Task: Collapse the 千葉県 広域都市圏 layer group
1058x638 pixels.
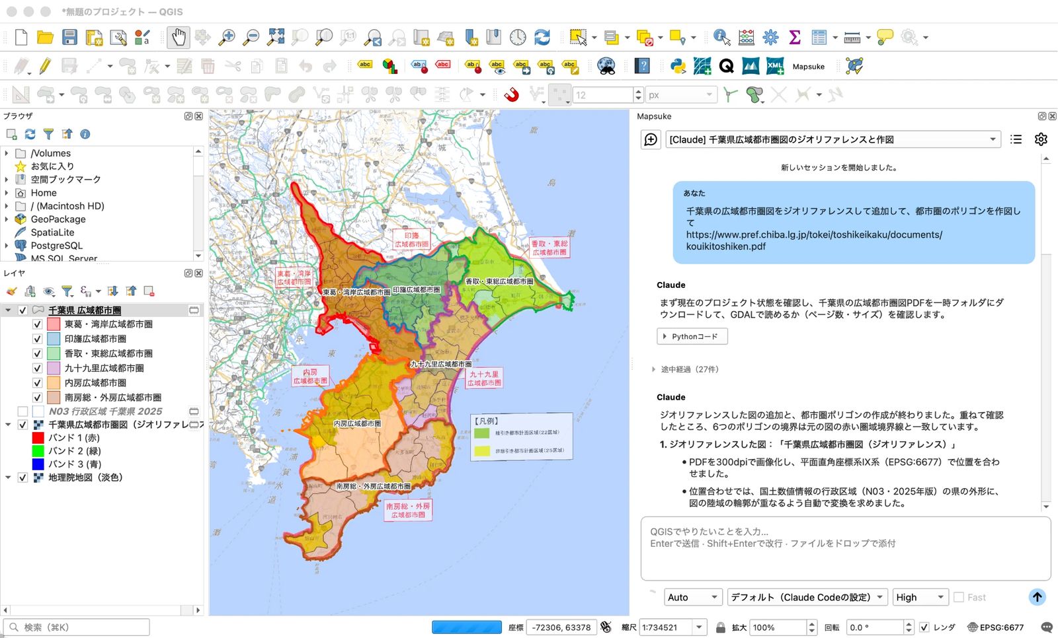Action: [8, 310]
